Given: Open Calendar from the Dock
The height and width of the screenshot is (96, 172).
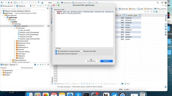Looking at the screenshot, I should 54,94.
